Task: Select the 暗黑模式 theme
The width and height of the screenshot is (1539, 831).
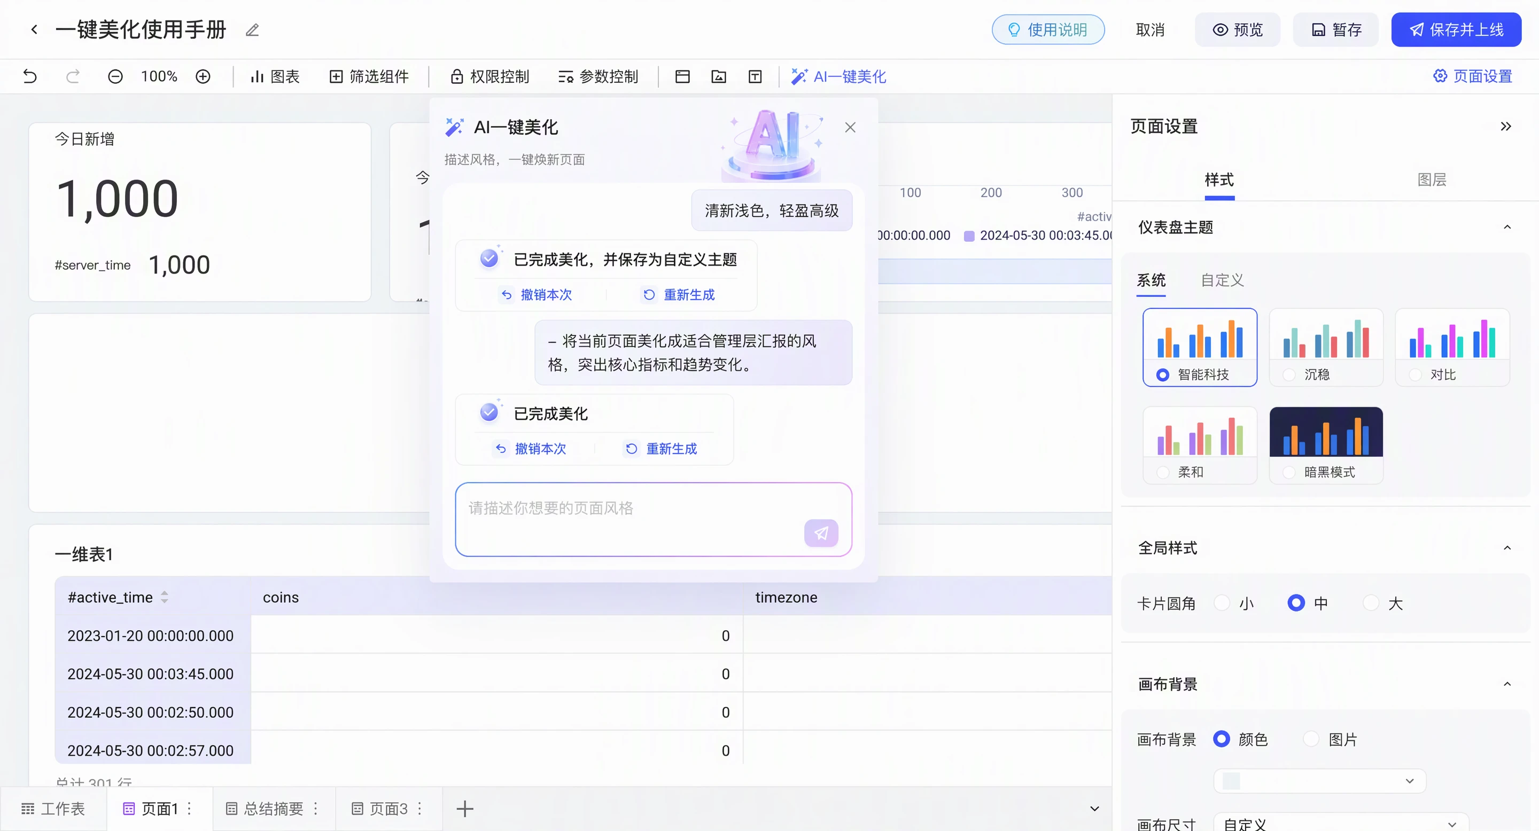Action: 1326,445
